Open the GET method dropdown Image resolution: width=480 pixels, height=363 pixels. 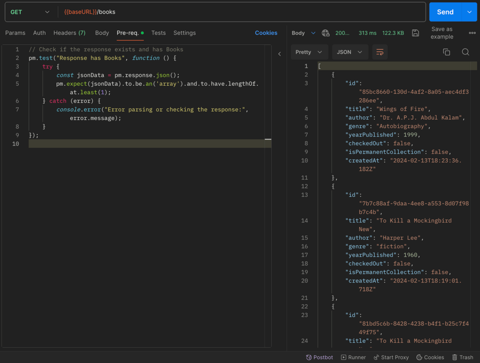tap(30, 12)
